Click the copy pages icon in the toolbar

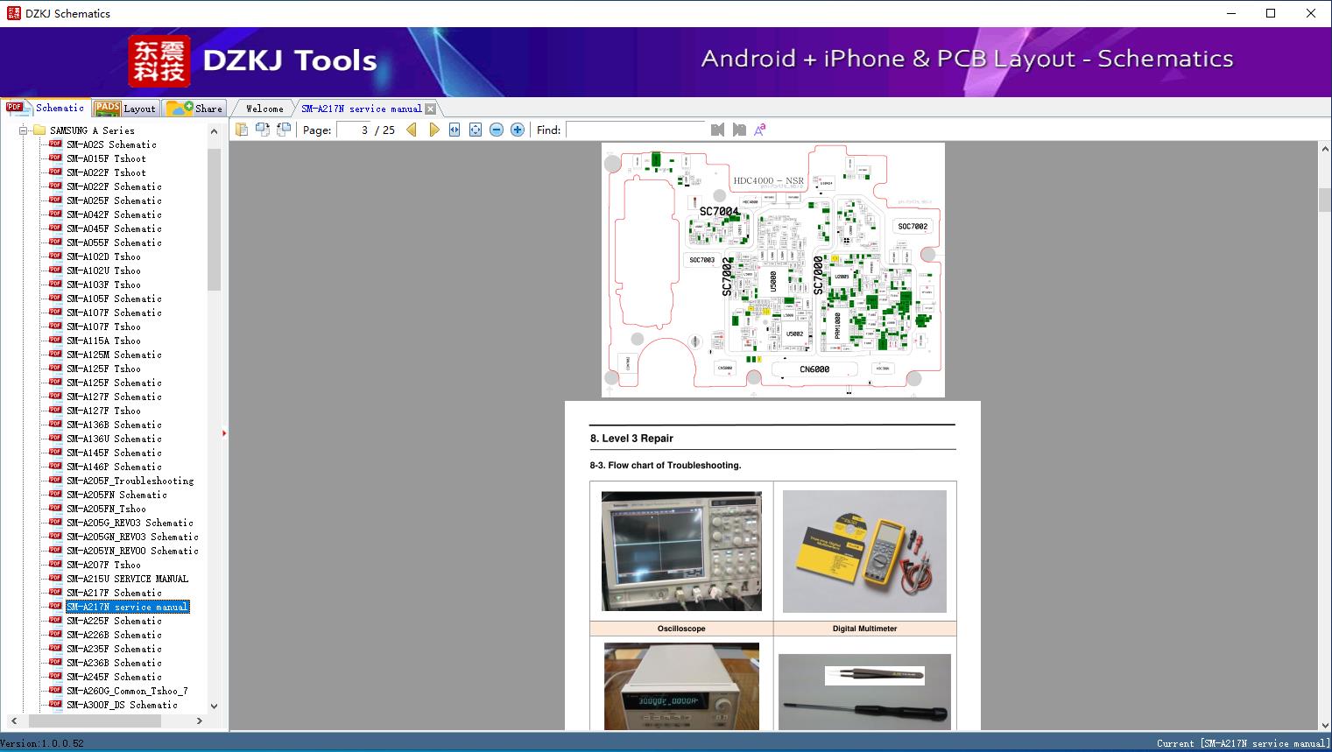(241, 130)
